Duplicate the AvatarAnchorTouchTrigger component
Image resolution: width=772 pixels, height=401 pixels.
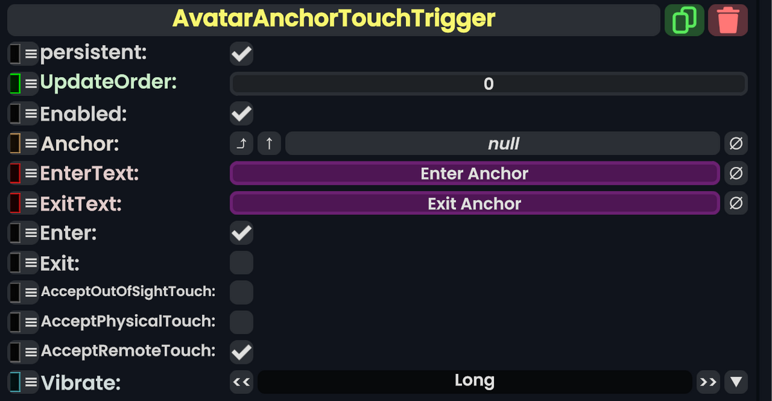(x=684, y=20)
